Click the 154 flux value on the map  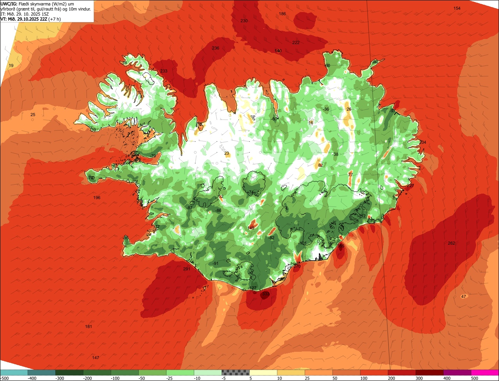(457, 9)
